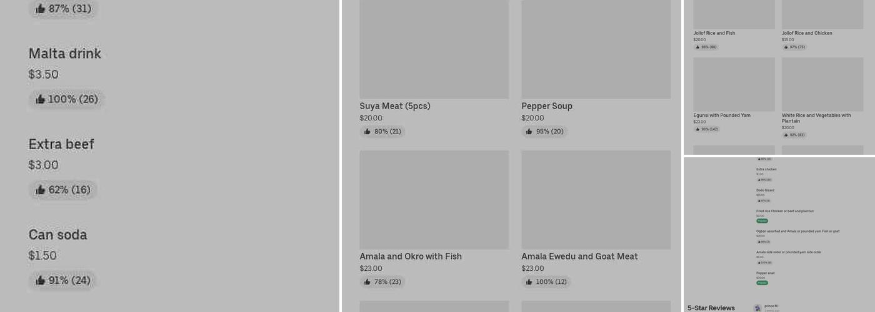Click thumbs-up icon under Can soda
The height and width of the screenshot is (312, 875).
(x=41, y=280)
